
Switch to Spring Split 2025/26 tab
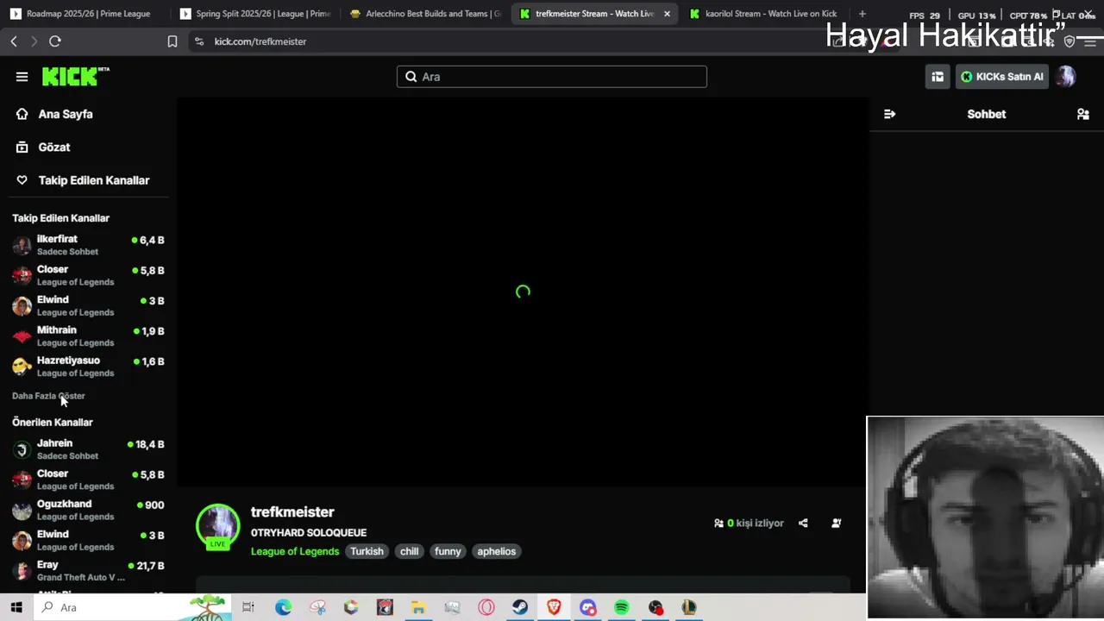[x=255, y=14]
